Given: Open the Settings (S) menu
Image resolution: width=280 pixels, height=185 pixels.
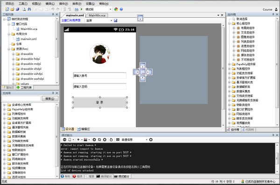Looking at the screenshot, I should [90, 4].
